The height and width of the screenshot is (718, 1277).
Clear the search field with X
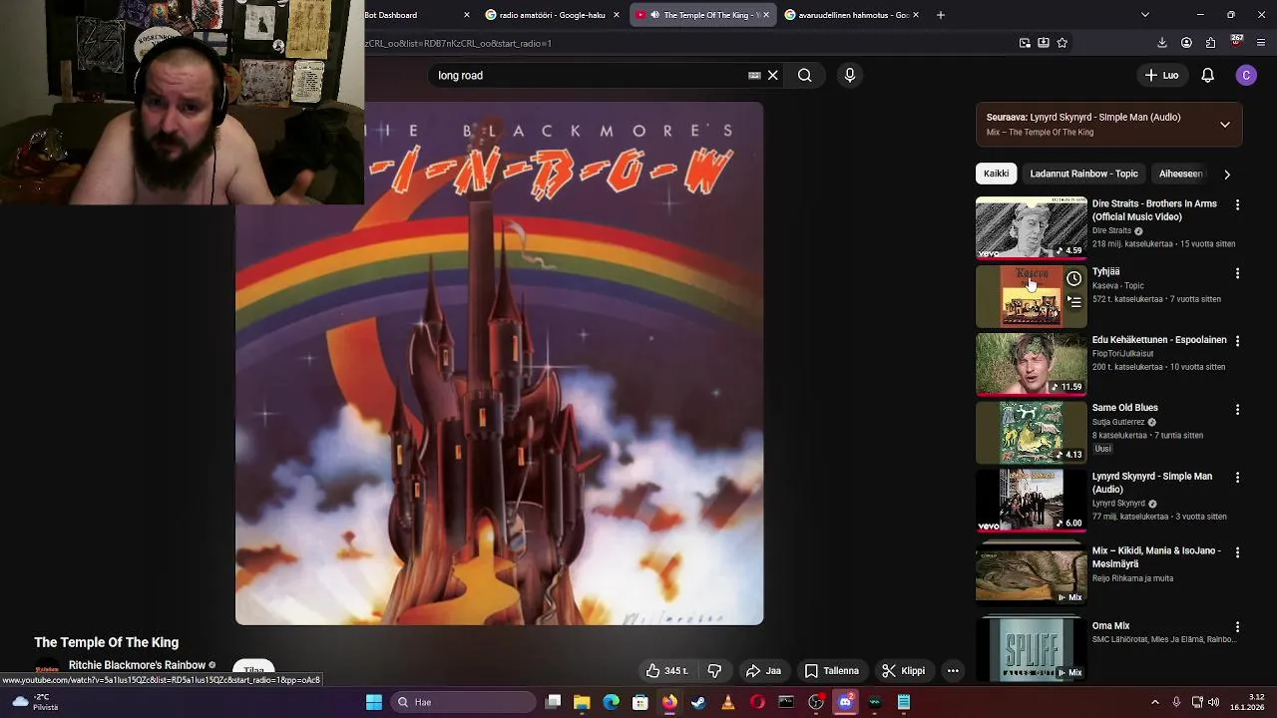click(773, 75)
